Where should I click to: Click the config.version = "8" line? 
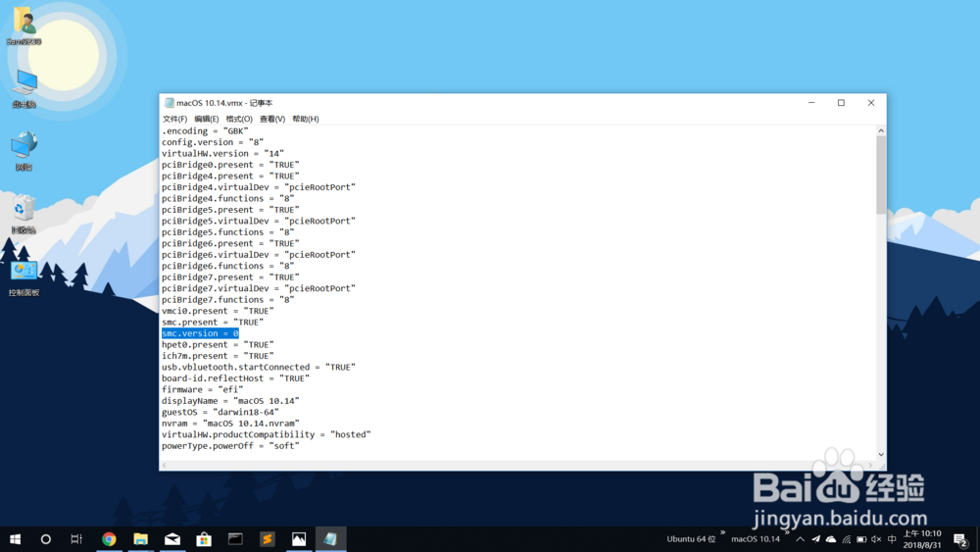(213, 142)
